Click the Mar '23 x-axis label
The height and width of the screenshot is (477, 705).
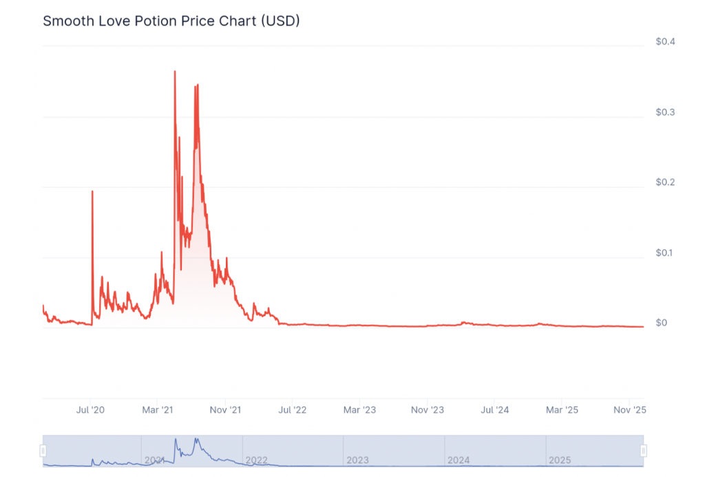360,410
